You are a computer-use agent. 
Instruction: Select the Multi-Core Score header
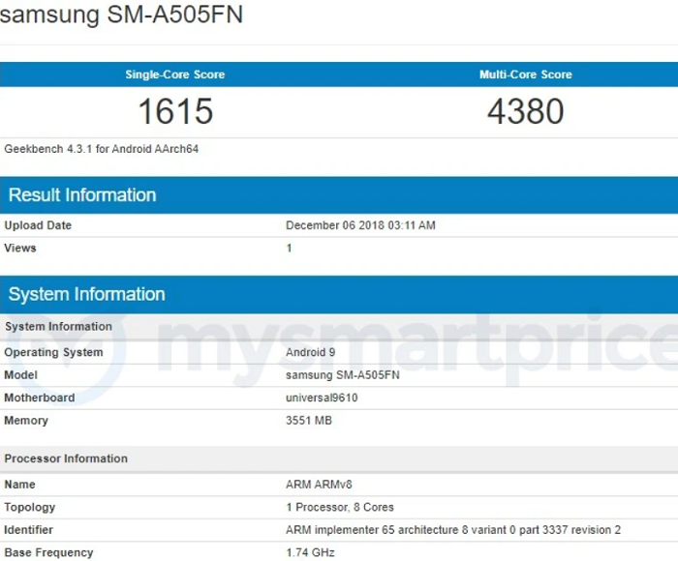pyautogui.click(x=525, y=74)
